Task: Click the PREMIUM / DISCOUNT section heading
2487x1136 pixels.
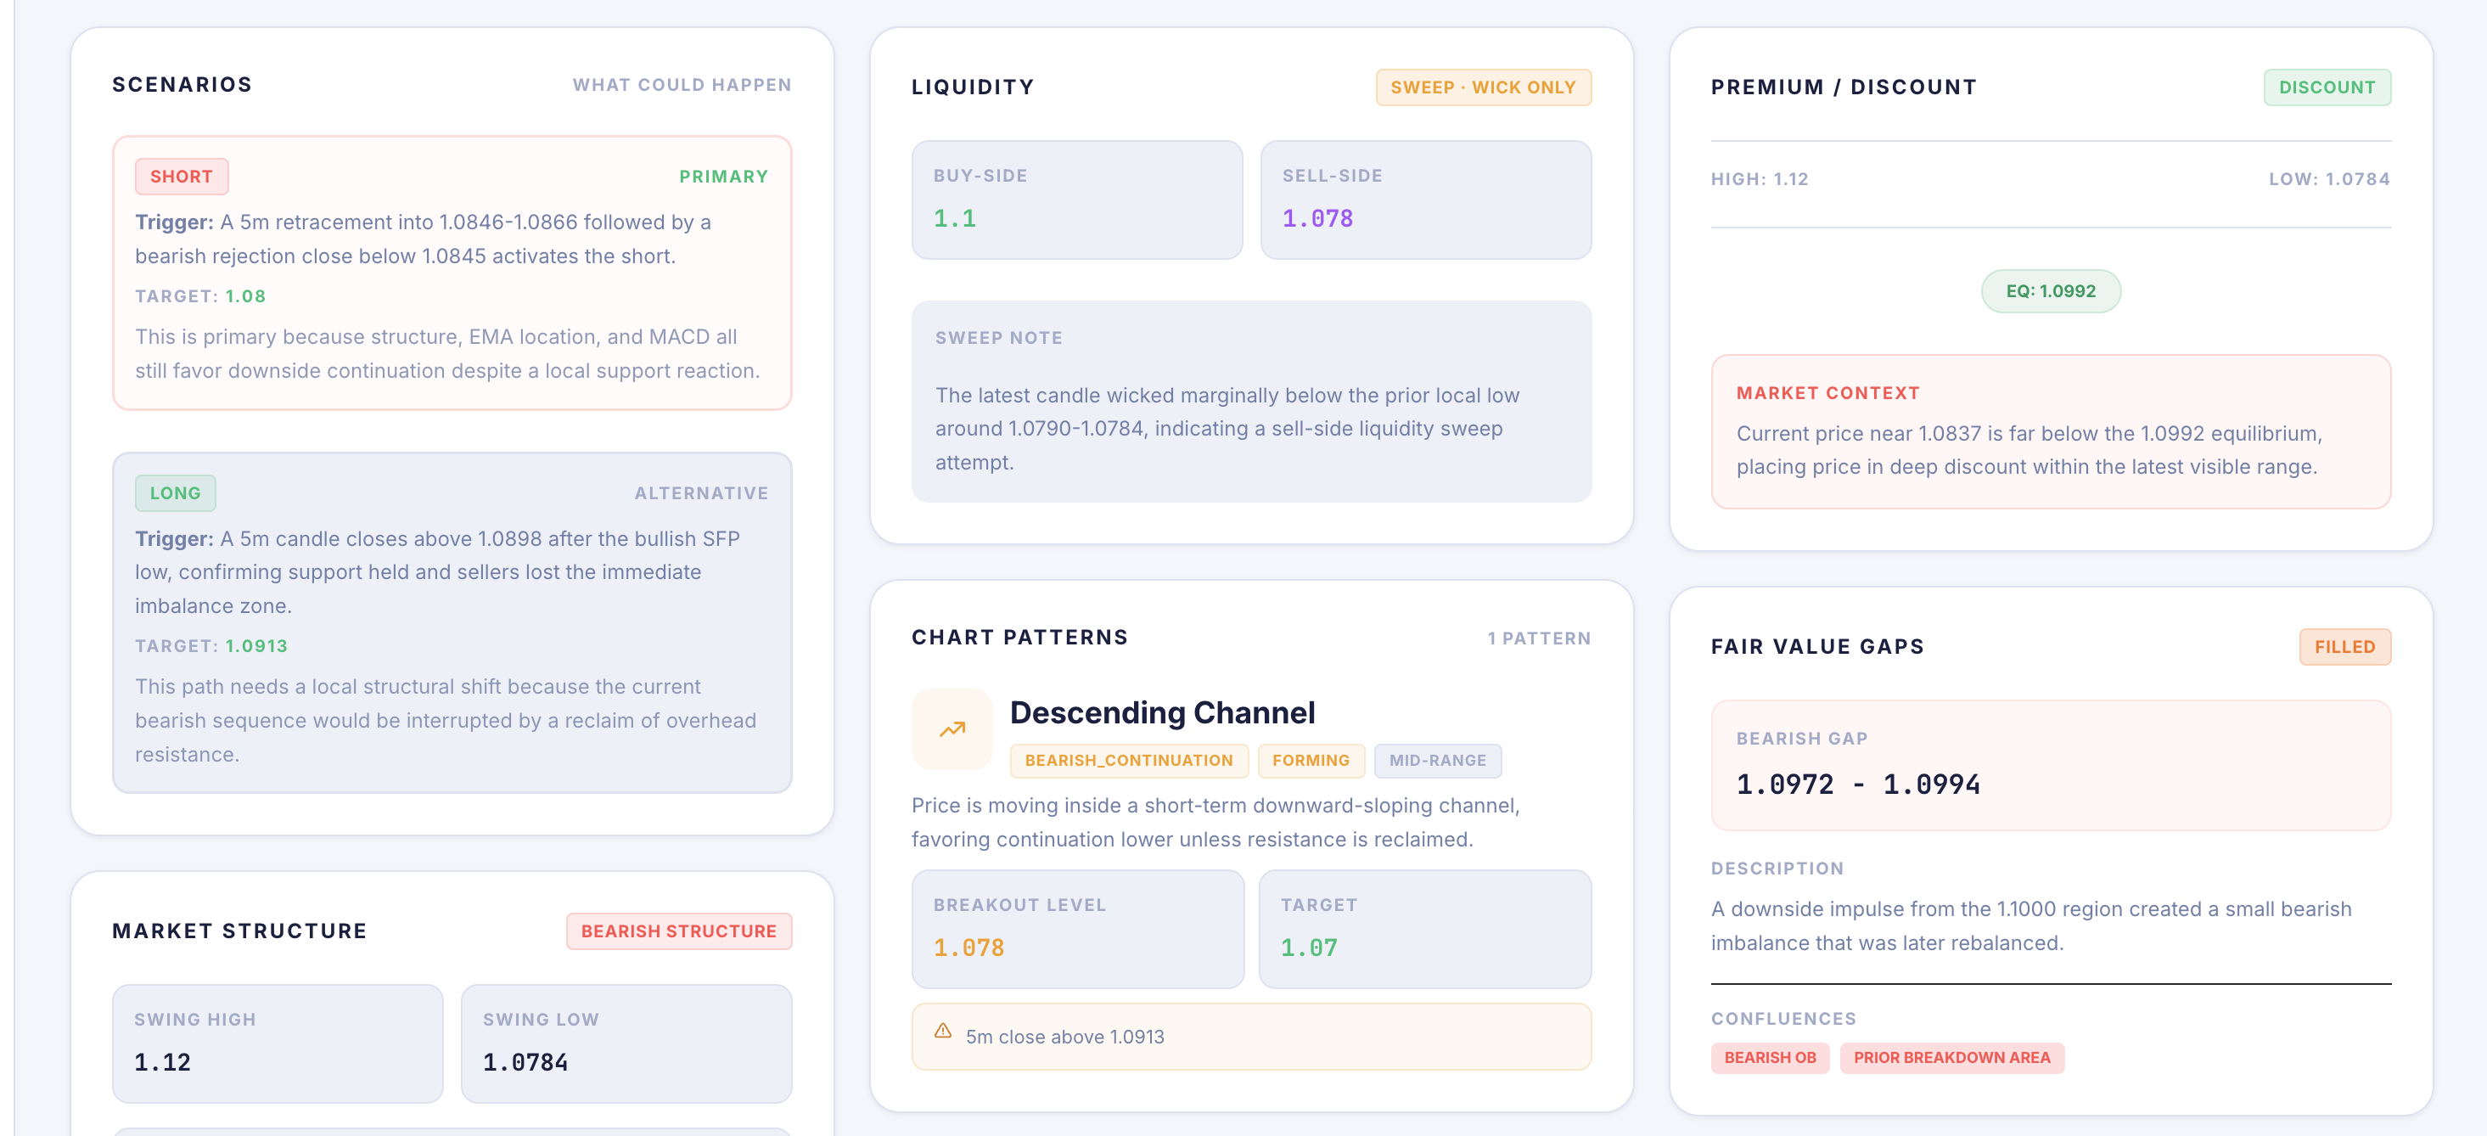Action: coord(1843,87)
